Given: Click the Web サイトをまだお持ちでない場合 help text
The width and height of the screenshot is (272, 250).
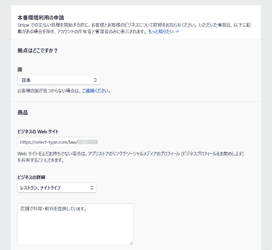Looking at the screenshot, I should tap(131, 157).
